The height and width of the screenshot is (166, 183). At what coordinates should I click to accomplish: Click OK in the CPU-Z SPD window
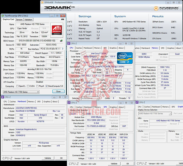pyautogui.click(x=128, y=164)
